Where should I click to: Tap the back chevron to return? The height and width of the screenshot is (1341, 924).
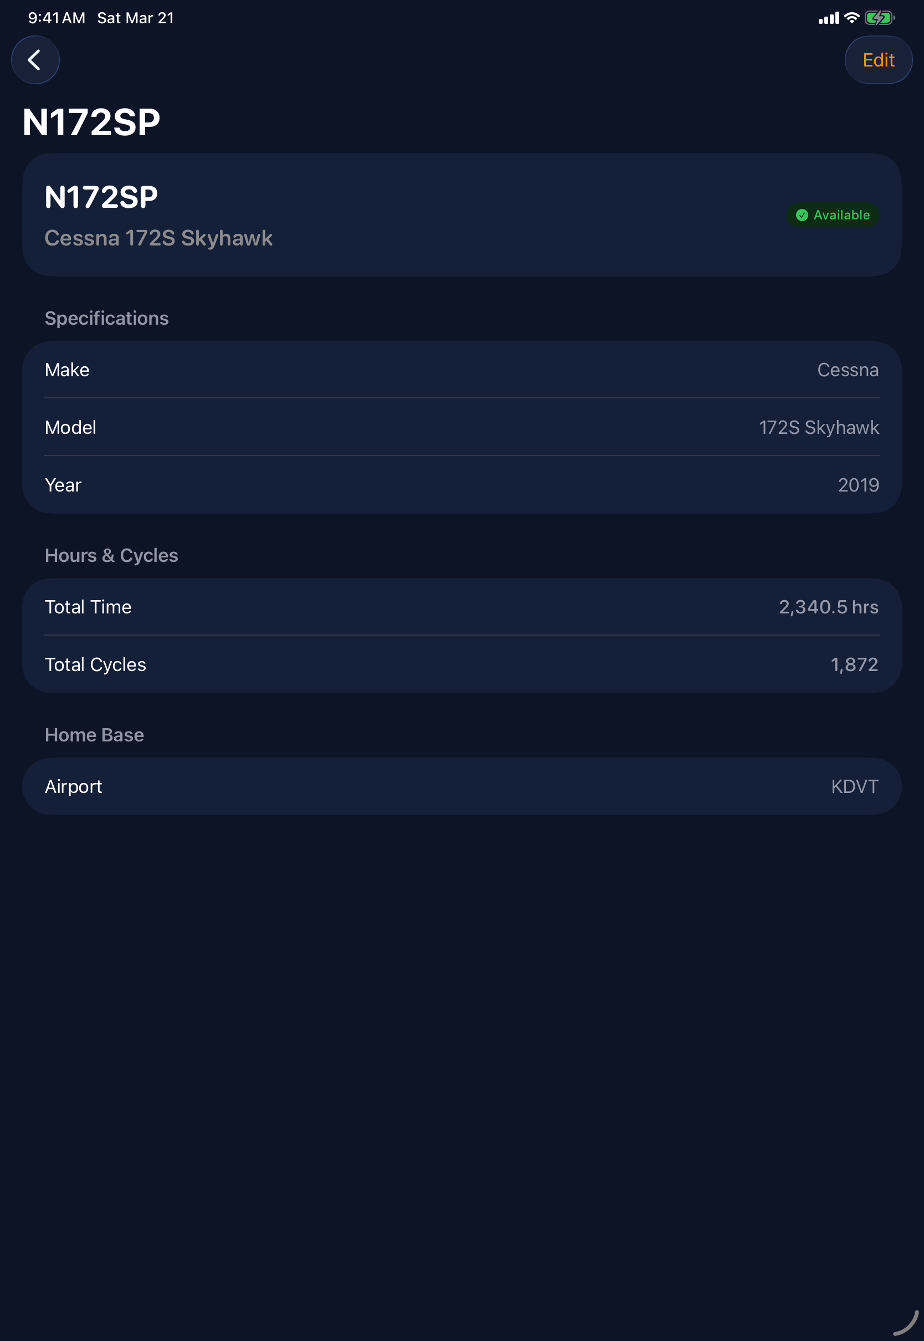pos(35,60)
